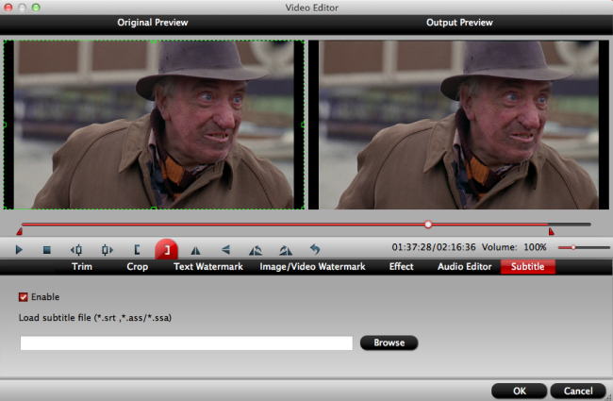613x401 pixels.
Task: Reset edits with the undo arrow
Action: tap(315, 249)
